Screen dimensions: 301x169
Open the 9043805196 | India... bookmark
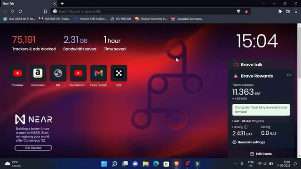[55, 19]
